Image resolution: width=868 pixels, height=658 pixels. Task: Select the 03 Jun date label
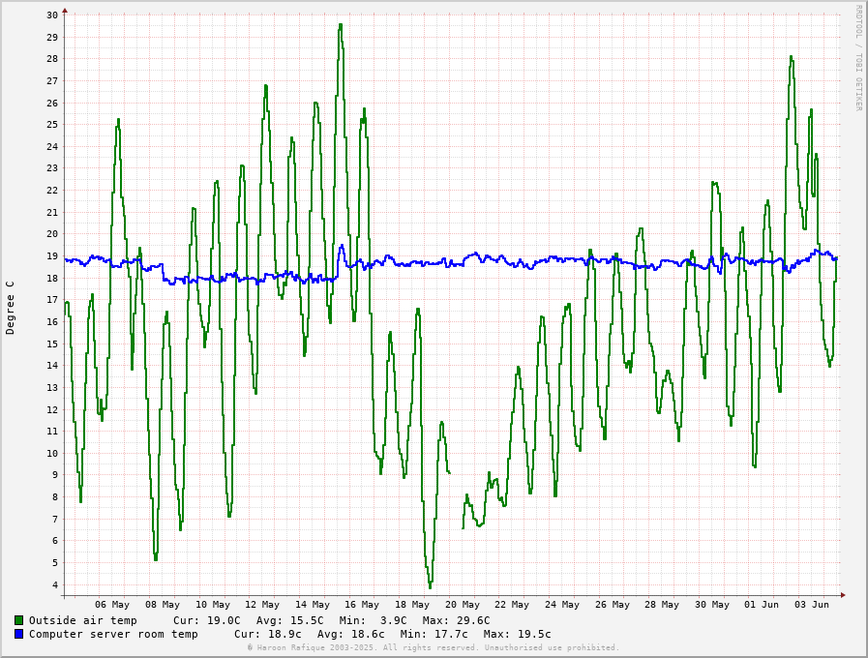coord(812,605)
